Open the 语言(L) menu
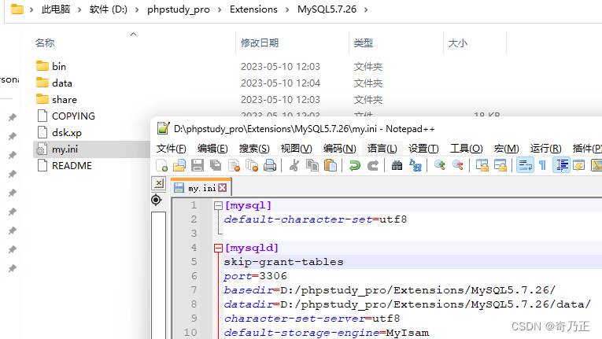Image resolution: width=602 pixels, height=339 pixels. (x=382, y=148)
